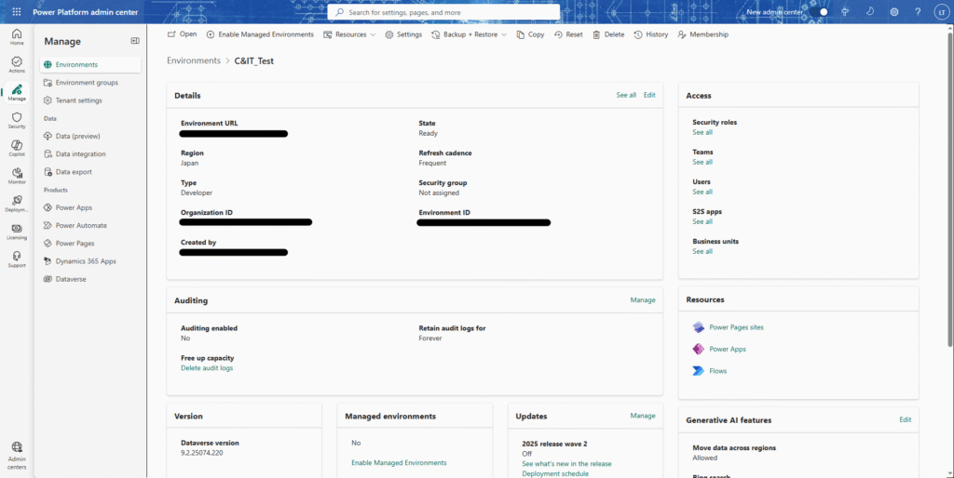The image size is (954, 478).
Task: Expand the Backup + Restore dropdown
Action: (469, 34)
